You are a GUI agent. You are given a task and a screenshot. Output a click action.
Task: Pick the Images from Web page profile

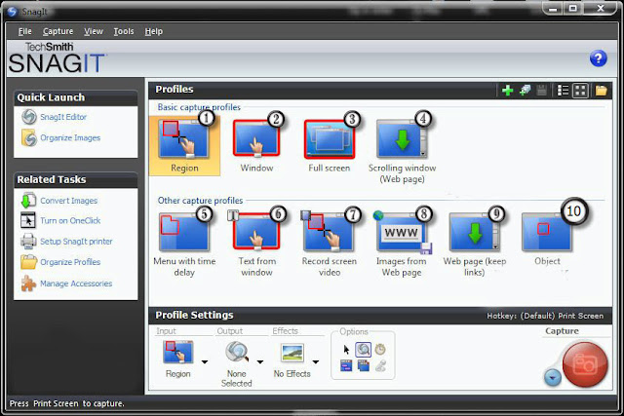point(402,245)
